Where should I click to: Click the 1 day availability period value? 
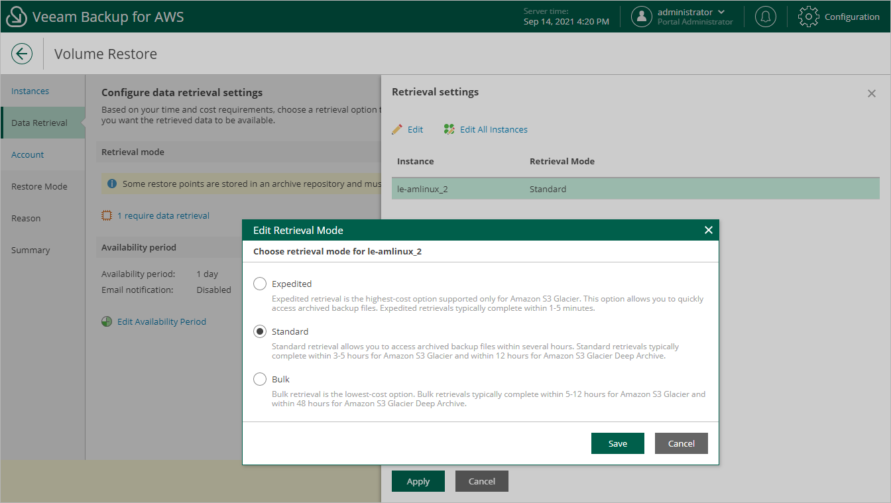208,274
